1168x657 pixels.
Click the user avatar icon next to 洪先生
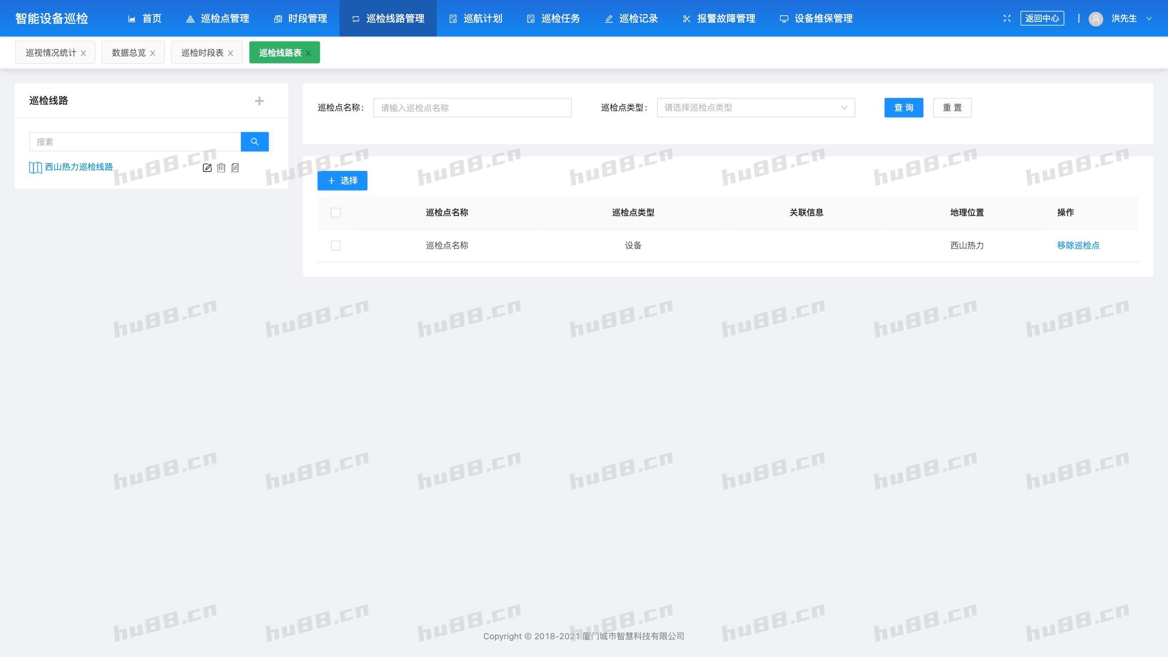pos(1096,19)
